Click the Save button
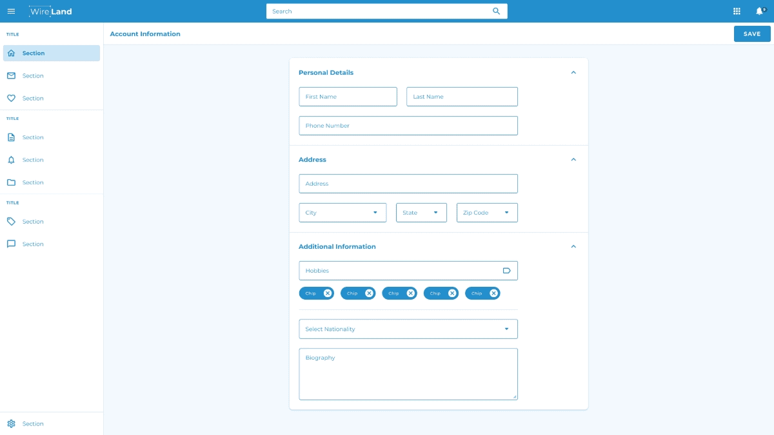774x435 pixels. [x=752, y=34]
